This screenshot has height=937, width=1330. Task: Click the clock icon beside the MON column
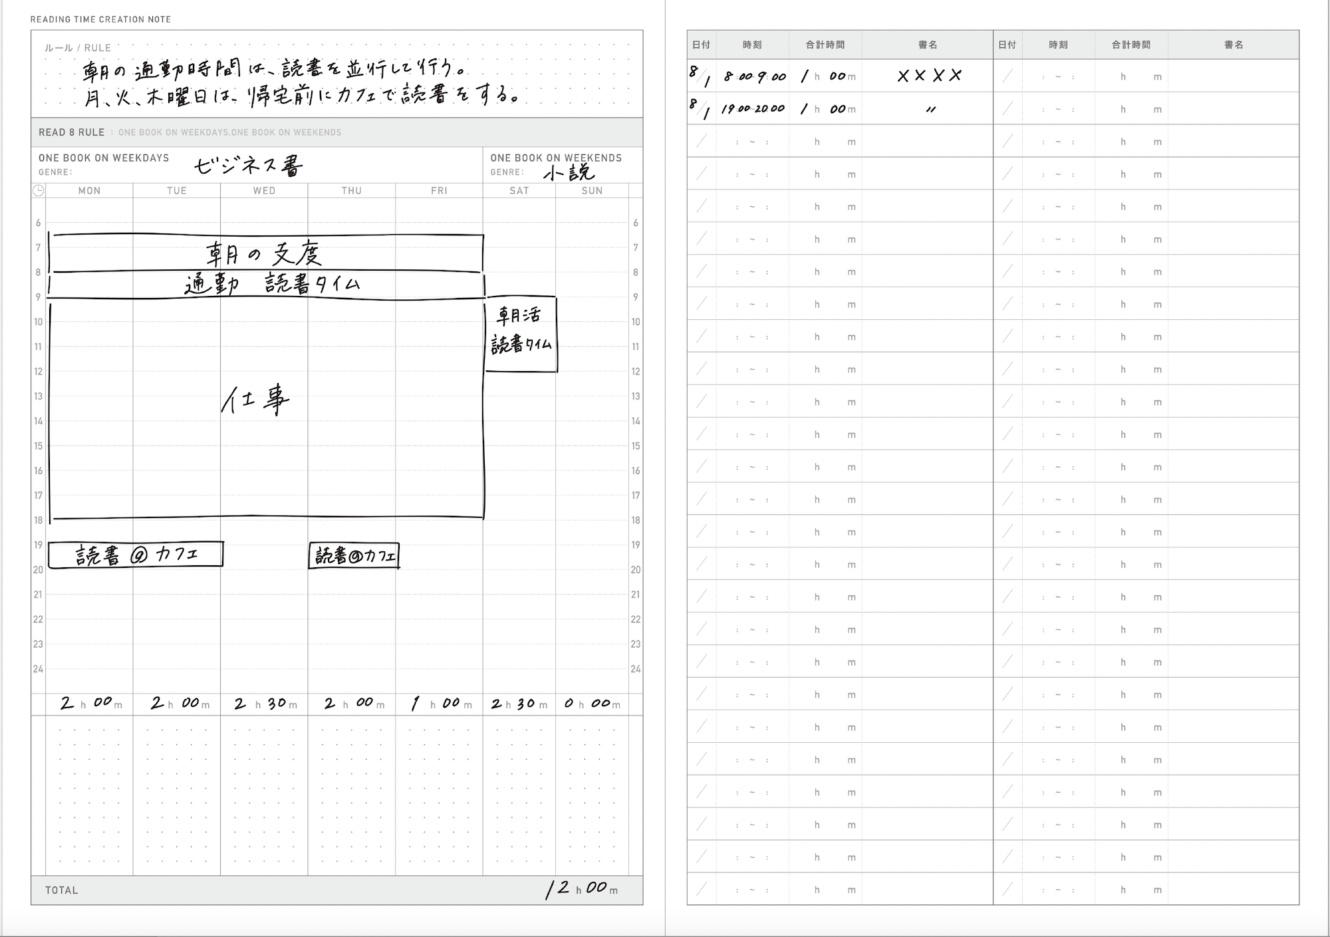click(x=39, y=191)
